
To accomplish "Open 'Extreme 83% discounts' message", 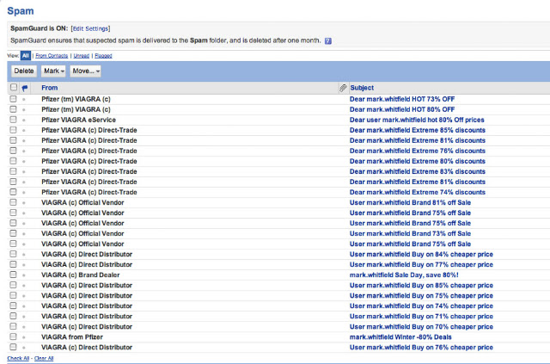I will tap(418, 171).
